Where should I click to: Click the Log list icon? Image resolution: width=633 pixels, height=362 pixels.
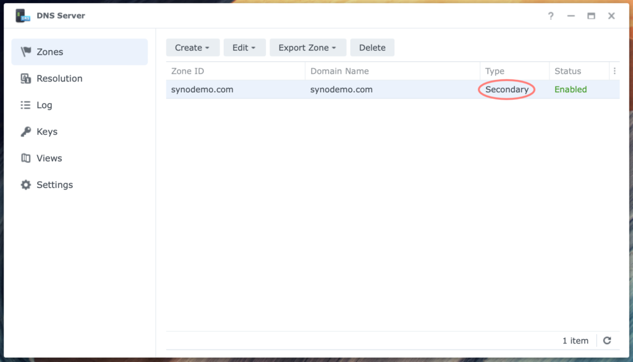point(26,105)
